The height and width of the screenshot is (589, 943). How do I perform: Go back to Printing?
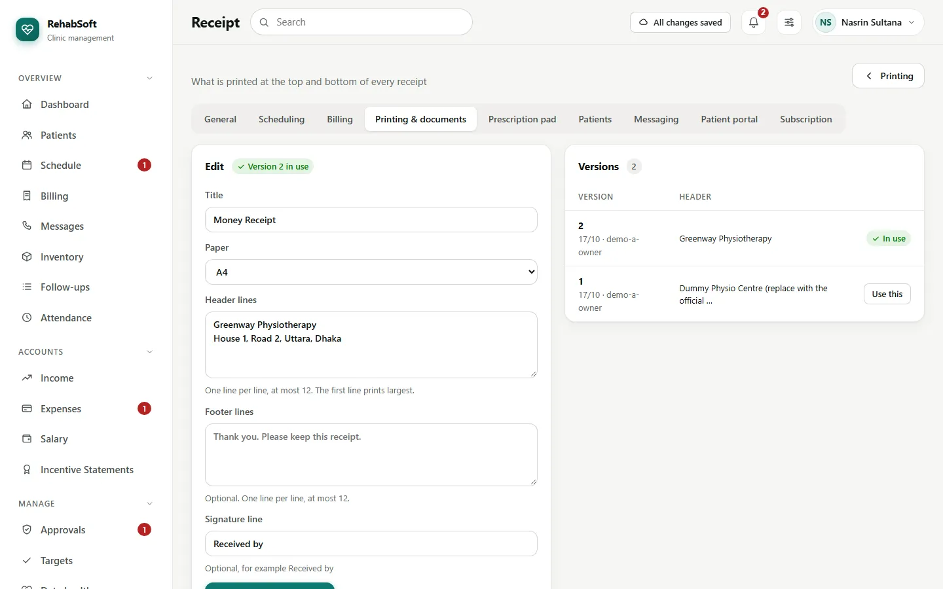coord(888,76)
